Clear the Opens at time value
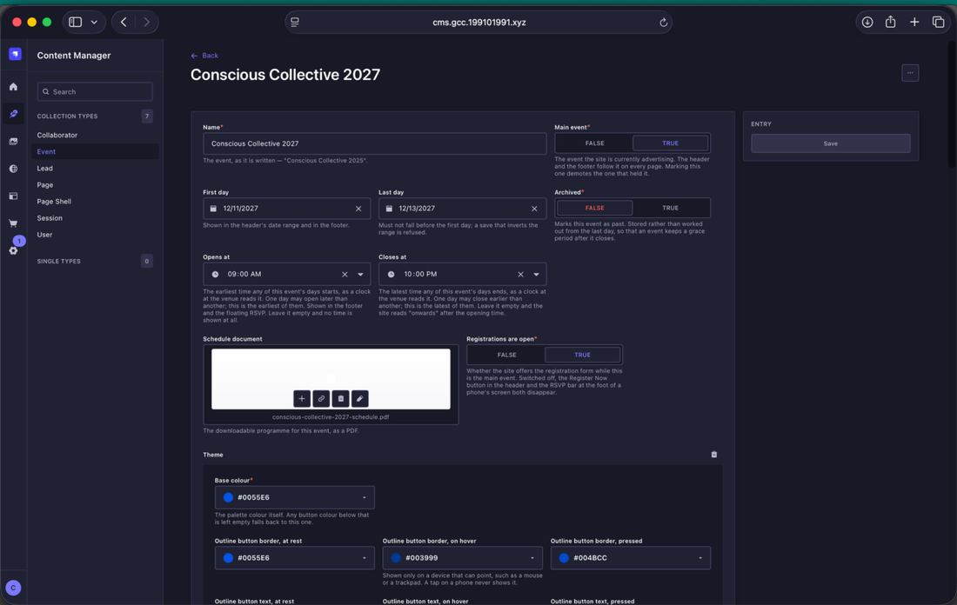Screen dimensions: 957x605 [x=345, y=275]
